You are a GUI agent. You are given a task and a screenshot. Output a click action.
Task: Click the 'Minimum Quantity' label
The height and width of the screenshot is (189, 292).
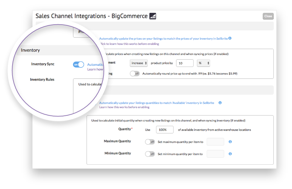[x=118, y=153]
